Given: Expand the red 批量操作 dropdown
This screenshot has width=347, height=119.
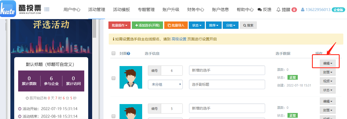Looking at the screenshot, I should pyautogui.click(x=120, y=25).
